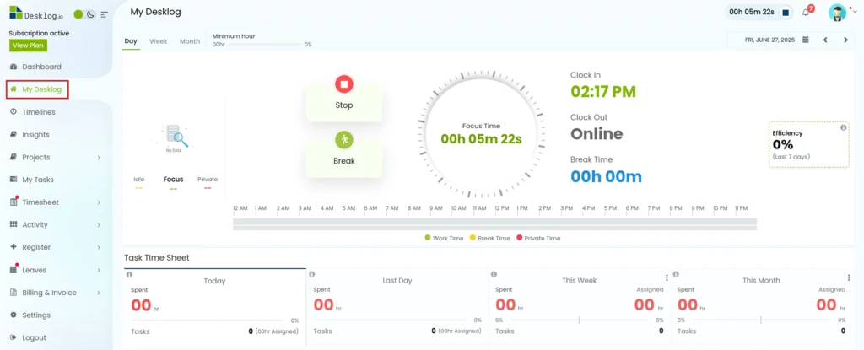The width and height of the screenshot is (864, 350).
Task: Go to the next day arrow
Action: point(845,40)
